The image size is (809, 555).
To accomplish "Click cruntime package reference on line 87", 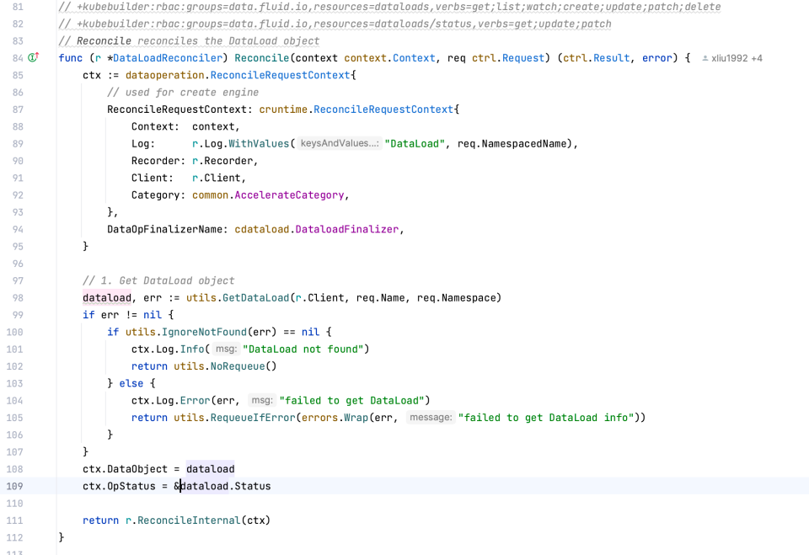I will point(283,109).
